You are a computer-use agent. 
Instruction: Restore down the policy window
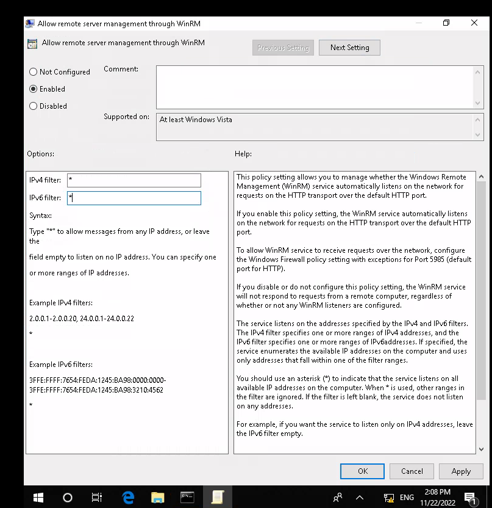(446, 23)
